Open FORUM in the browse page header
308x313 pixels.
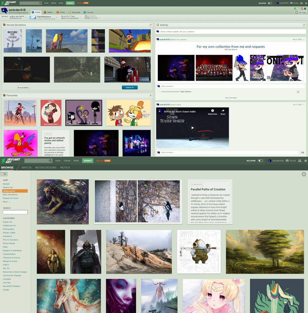point(67,161)
